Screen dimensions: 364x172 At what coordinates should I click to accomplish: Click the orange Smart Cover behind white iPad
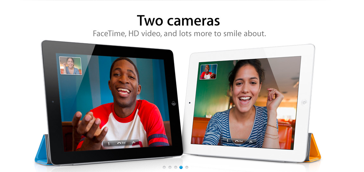314,147
